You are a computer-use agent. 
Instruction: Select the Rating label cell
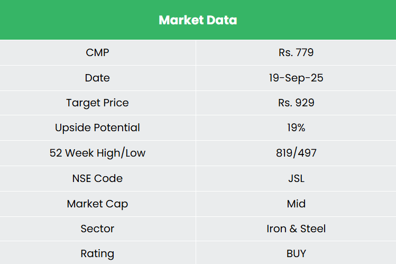97,253
